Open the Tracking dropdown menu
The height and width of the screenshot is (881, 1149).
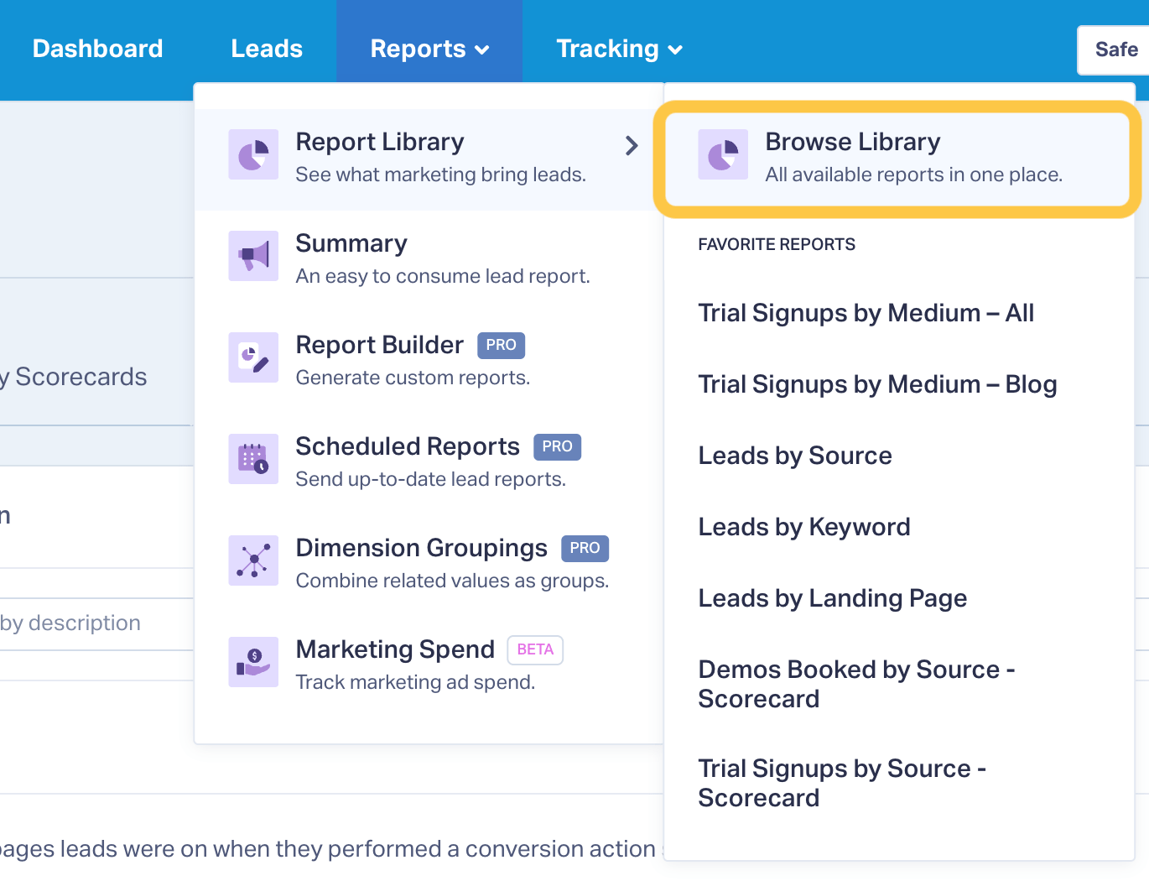point(619,49)
